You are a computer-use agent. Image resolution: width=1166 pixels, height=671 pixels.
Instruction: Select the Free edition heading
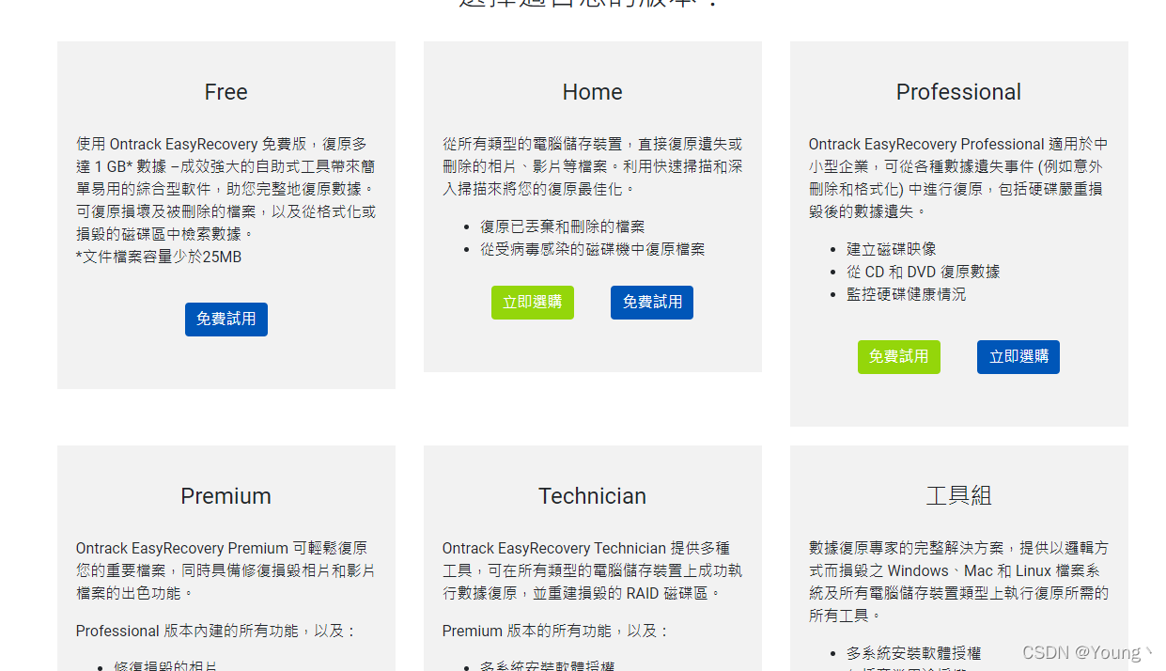pyautogui.click(x=225, y=92)
